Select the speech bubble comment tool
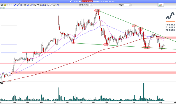Image resolution: width=176 pixels, height=104 pixels. click(51, 5)
